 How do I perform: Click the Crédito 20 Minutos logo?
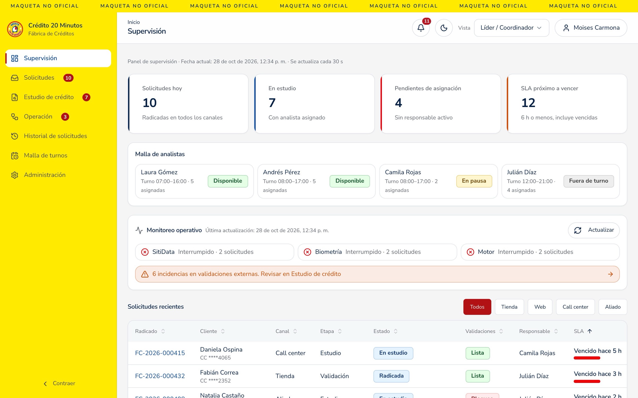point(15,29)
